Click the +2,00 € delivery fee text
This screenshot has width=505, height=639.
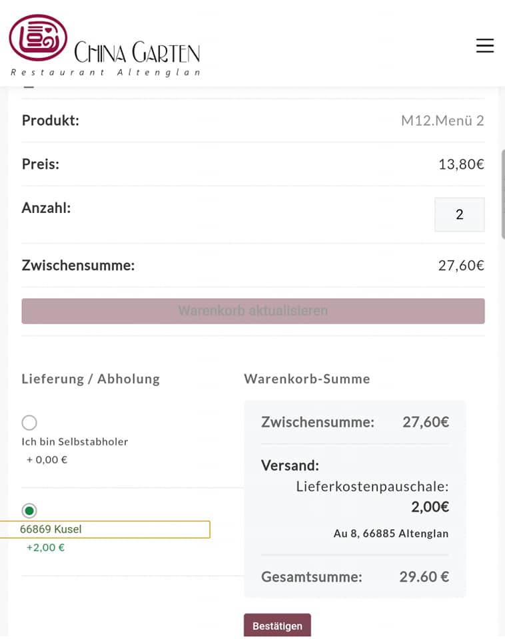coord(45,547)
